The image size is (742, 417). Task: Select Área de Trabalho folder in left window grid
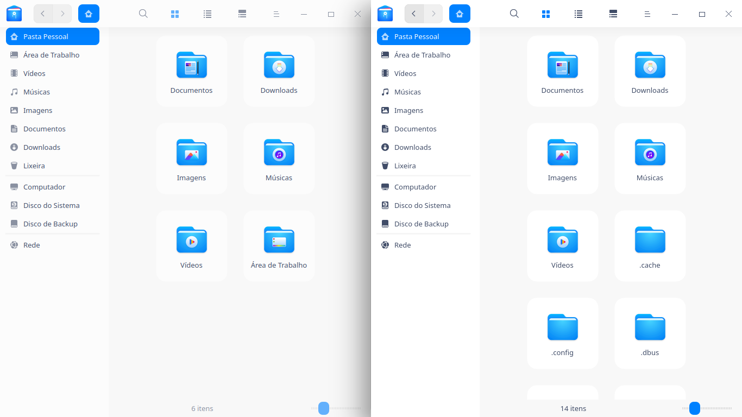tap(279, 246)
